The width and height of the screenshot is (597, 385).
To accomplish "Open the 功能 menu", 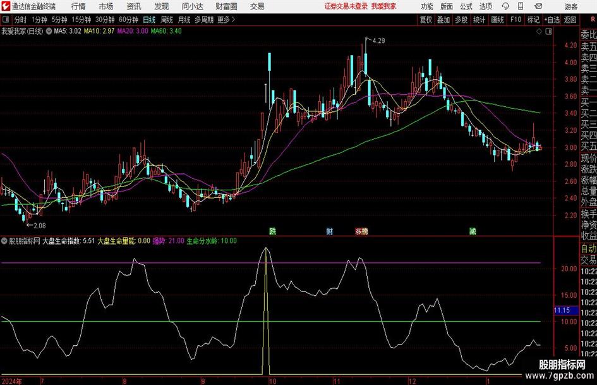I will (427, 6).
